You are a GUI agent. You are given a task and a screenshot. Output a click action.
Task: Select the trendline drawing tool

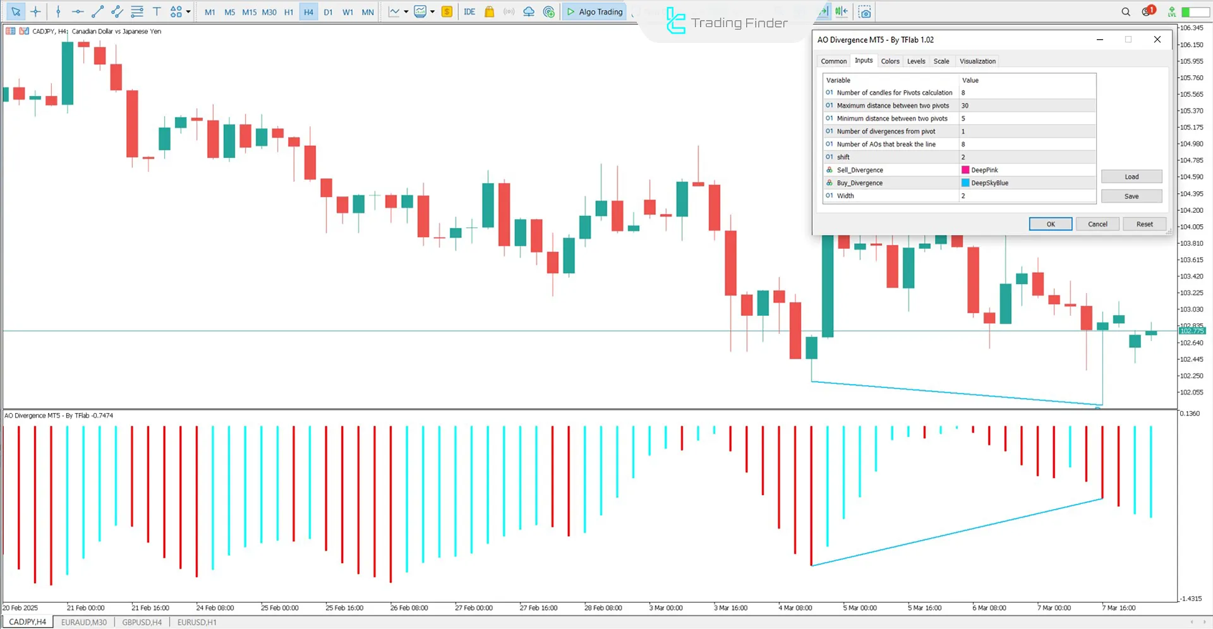[x=97, y=11]
